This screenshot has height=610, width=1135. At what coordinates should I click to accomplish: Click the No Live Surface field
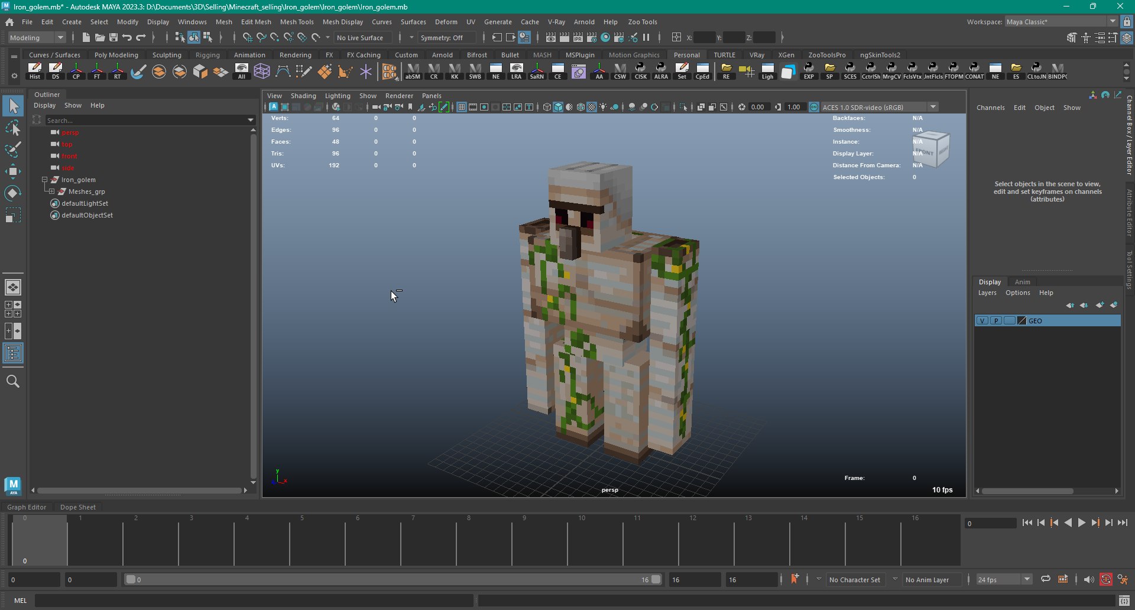point(362,37)
